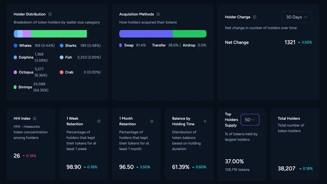The width and height of the screenshot is (327, 184).
Task: Click the Fish 2,253 (5.90%) value
Action: click(x=89, y=57)
